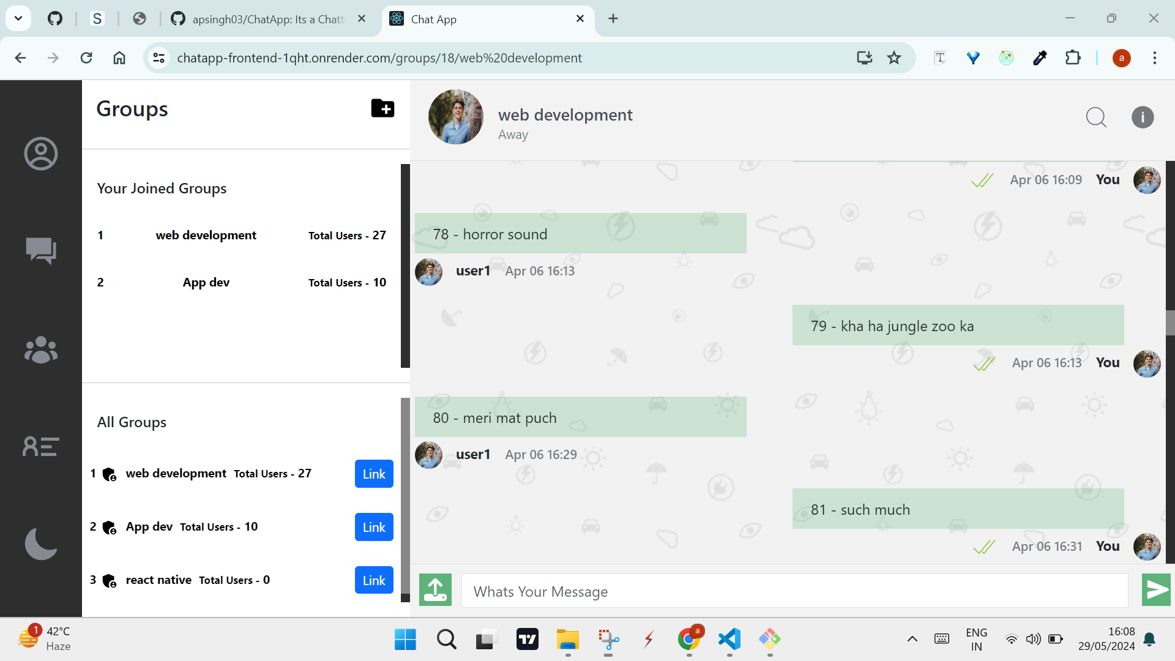Select App dev in joined groups

coord(206,282)
